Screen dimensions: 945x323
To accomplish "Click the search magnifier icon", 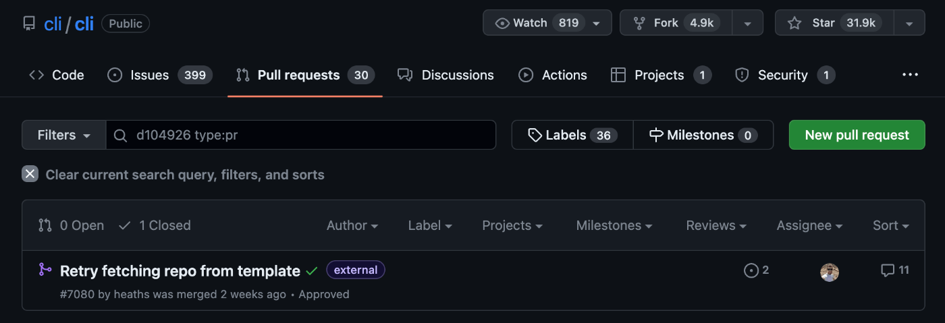I will pyautogui.click(x=120, y=136).
